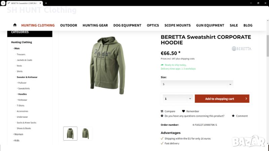
Task: Open the quantity dropdown showing 1
Action: click(x=178, y=99)
